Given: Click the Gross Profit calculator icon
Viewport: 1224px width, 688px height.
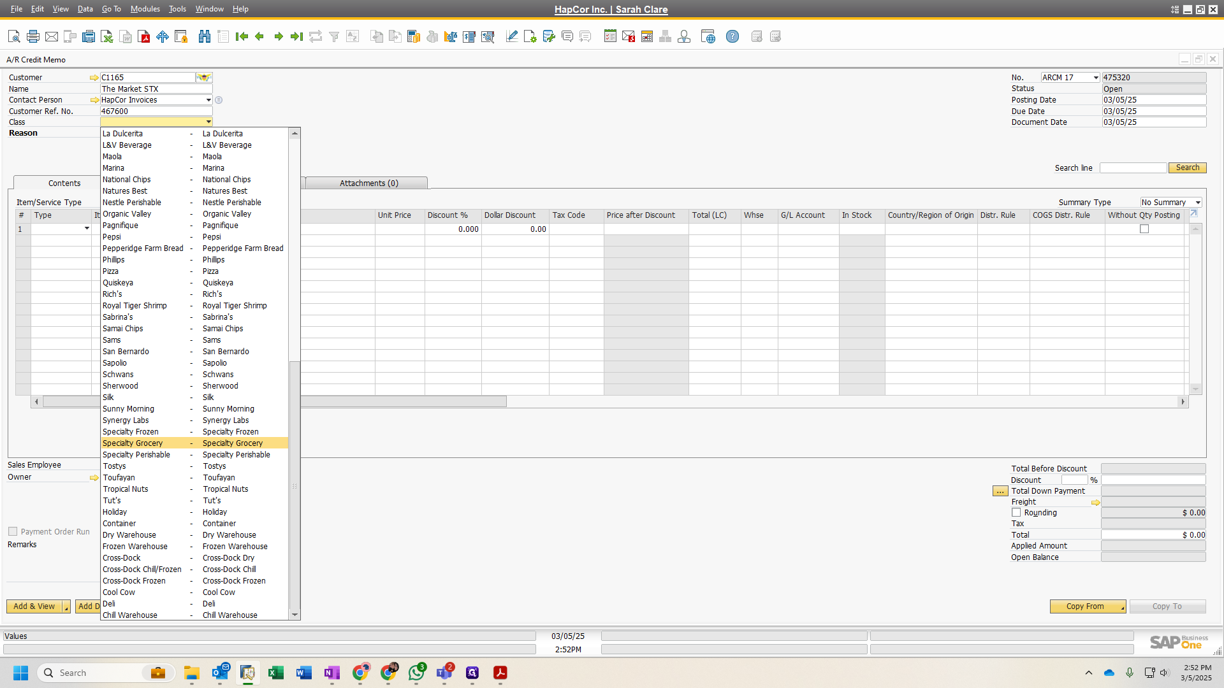Looking at the screenshot, I should click(x=414, y=37).
